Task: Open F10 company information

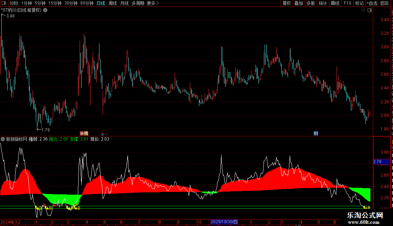Action: [x=347, y=3]
